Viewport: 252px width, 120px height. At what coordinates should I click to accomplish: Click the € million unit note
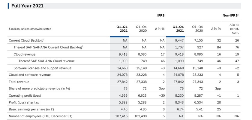30,29
